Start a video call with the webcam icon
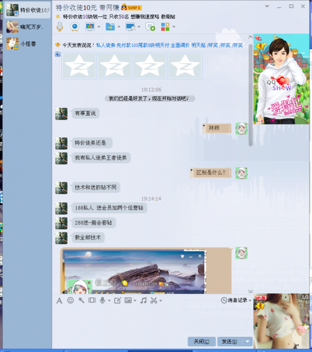The width and height of the screenshot is (312, 352). click(74, 27)
